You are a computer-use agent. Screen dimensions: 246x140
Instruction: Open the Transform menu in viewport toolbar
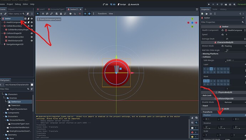[102, 14]
